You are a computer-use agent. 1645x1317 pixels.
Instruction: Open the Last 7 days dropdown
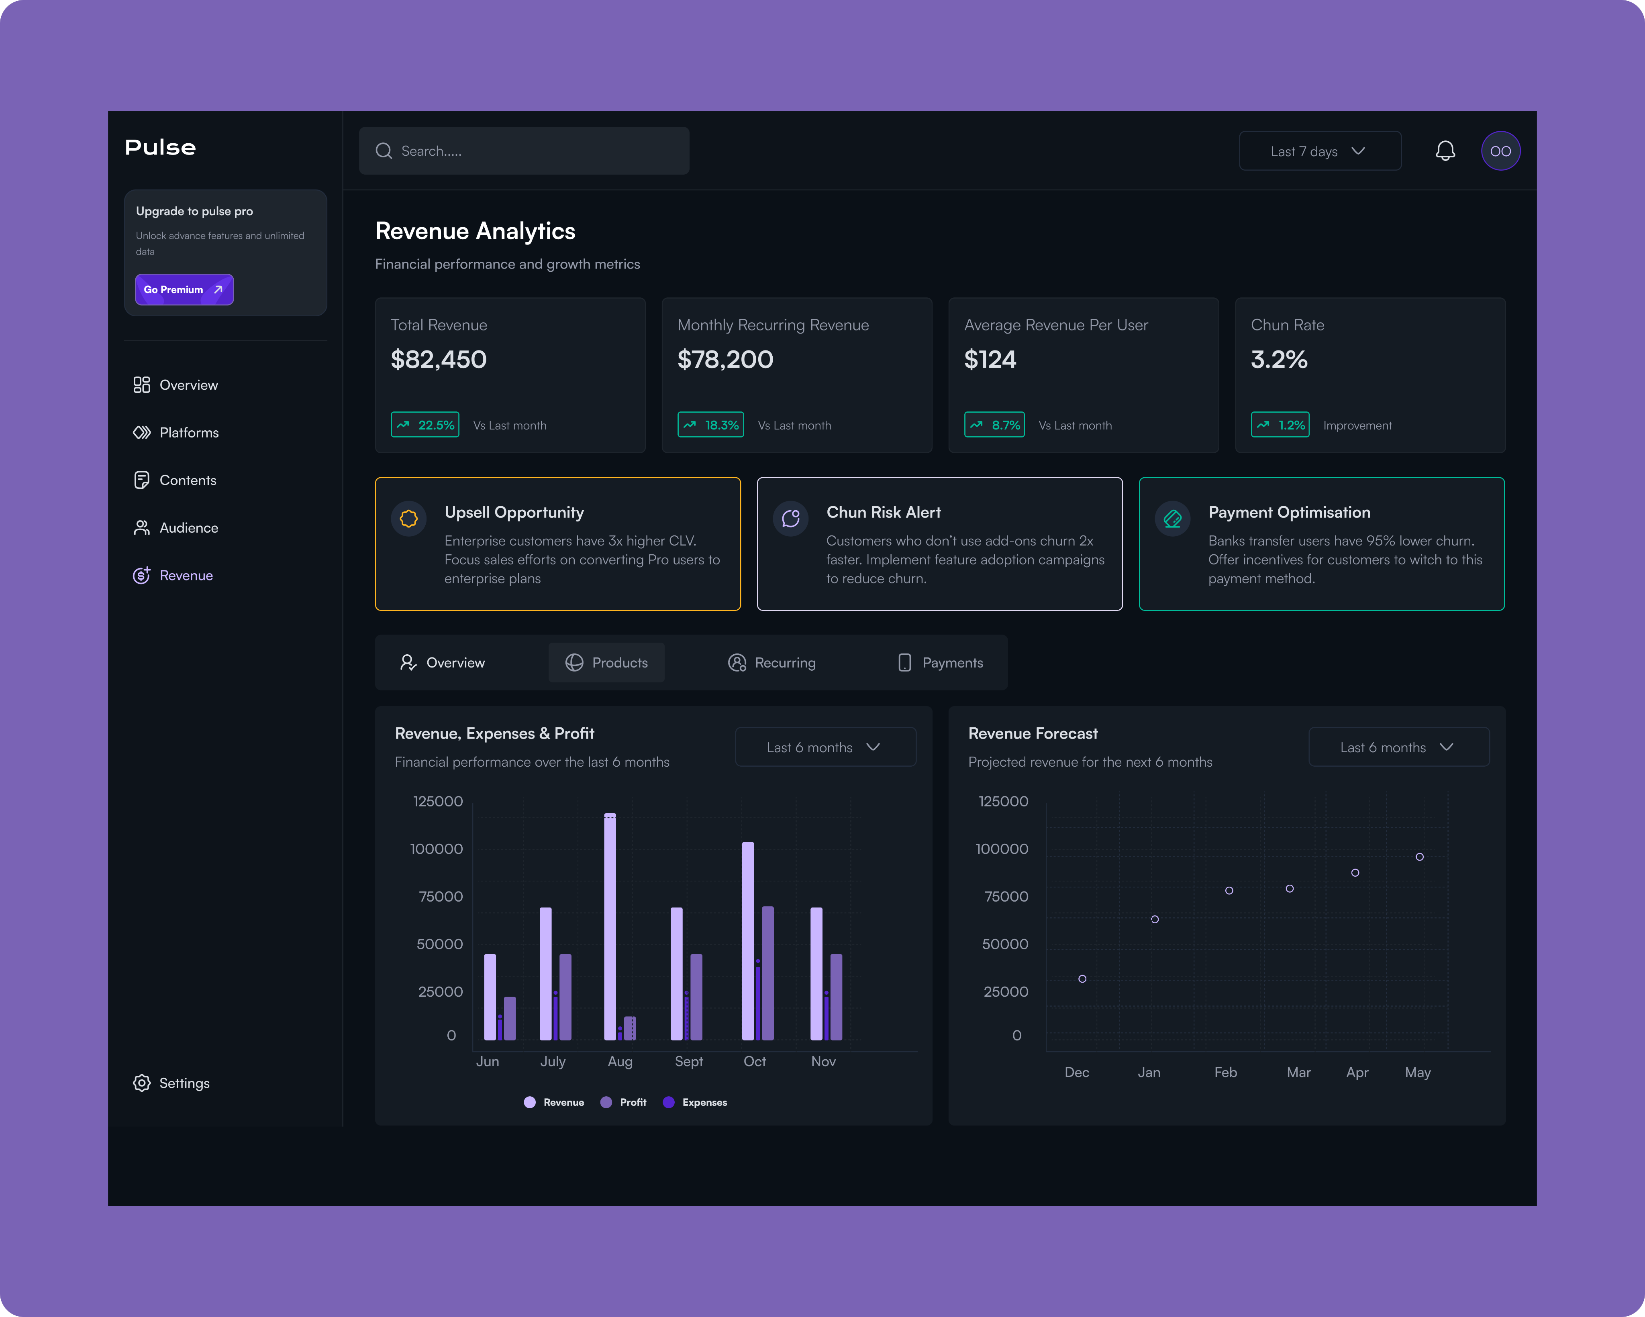1319,151
